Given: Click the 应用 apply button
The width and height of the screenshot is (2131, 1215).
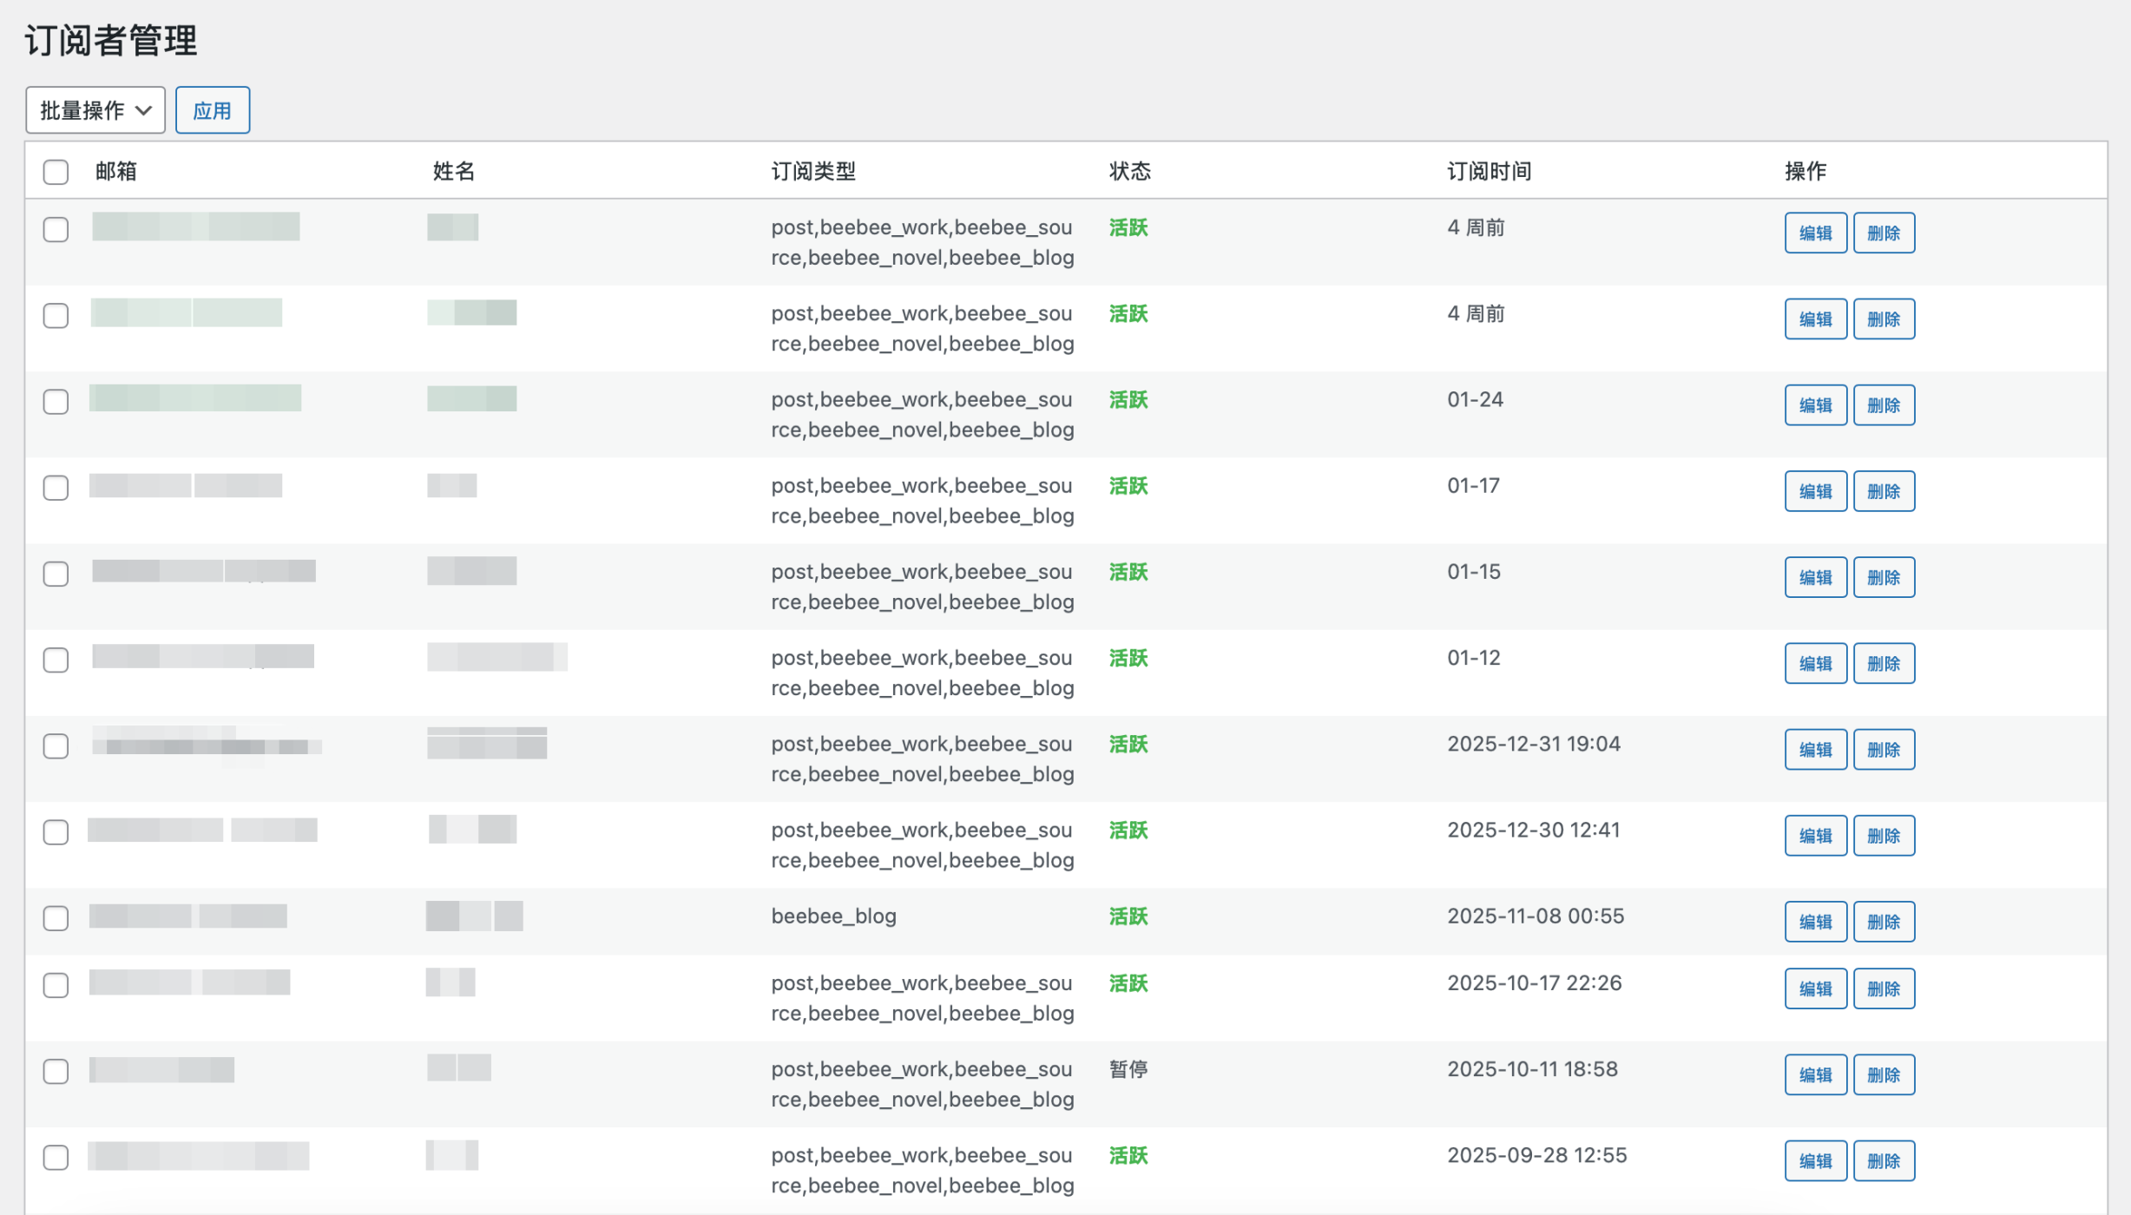Looking at the screenshot, I should tap(212, 110).
